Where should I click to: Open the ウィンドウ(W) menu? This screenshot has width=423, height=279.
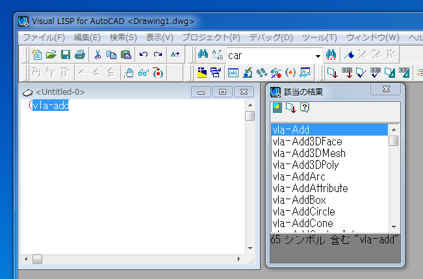tap(372, 38)
